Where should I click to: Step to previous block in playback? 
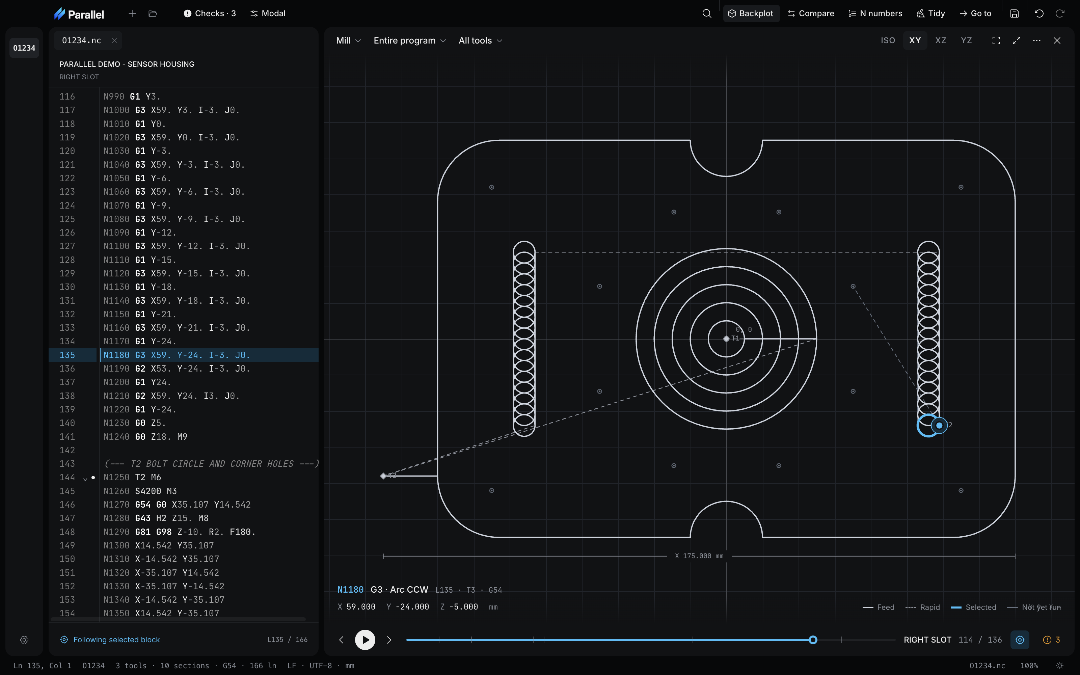(x=342, y=640)
